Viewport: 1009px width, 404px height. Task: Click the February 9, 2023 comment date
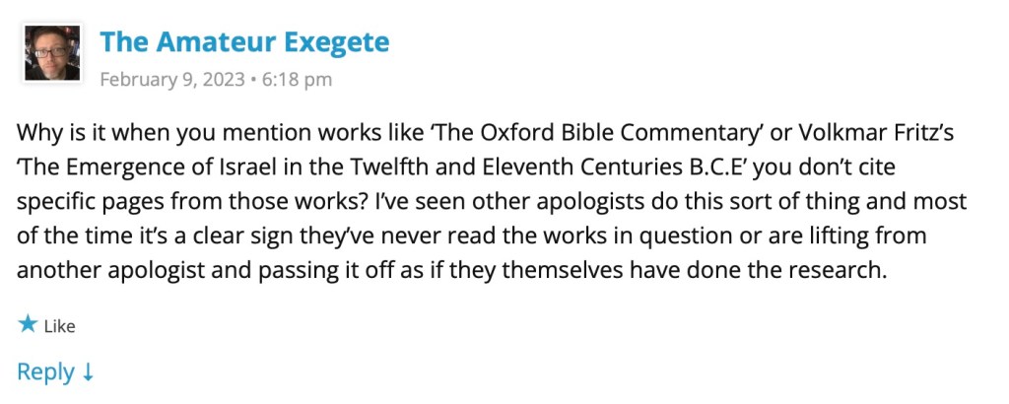pyautogui.click(x=171, y=81)
